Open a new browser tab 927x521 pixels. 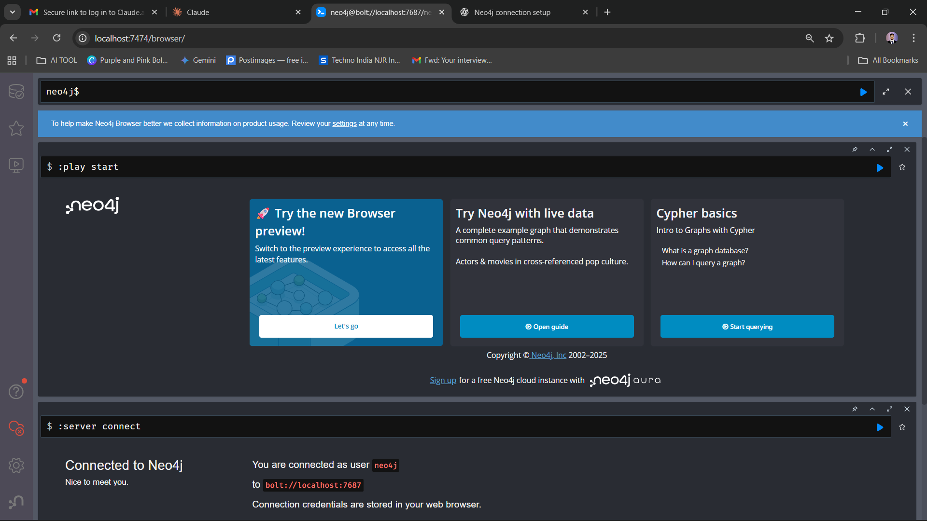pyautogui.click(x=607, y=12)
